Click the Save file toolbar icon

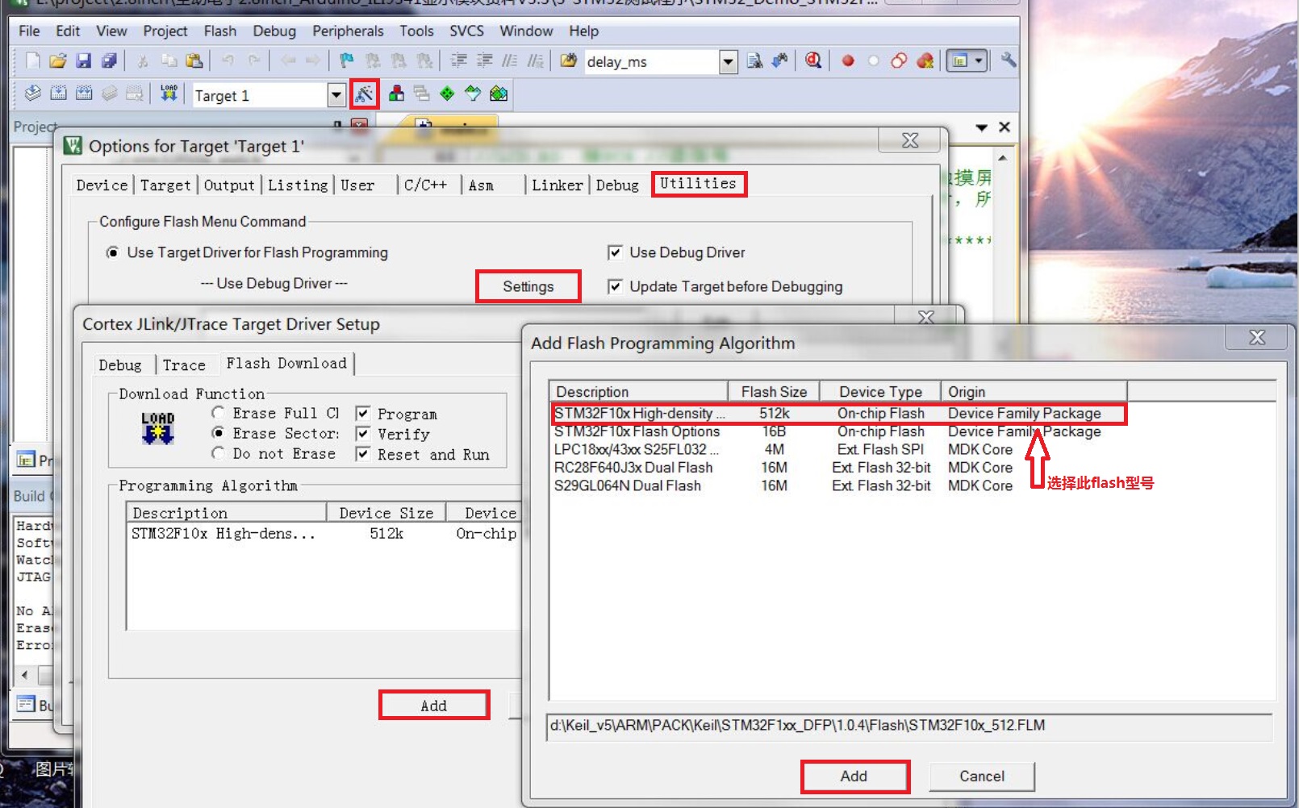click(x=83, y=61)
